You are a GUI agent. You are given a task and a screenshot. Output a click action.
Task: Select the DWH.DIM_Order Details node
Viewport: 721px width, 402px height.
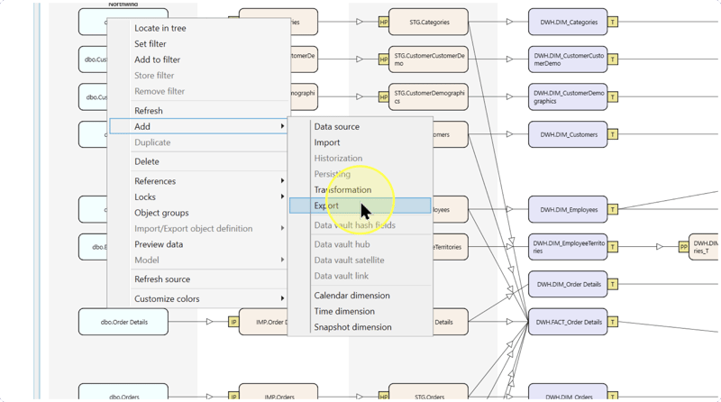coord(568,285)
